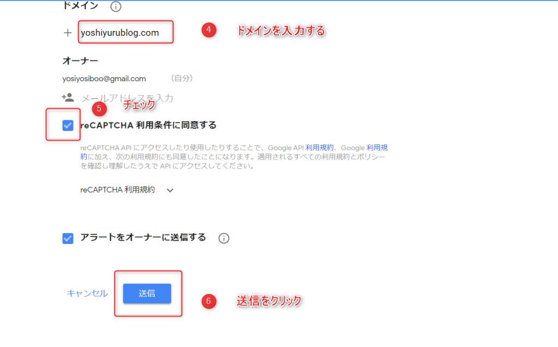This screenshot has width=558, height=347.
Task: Click the red step 4 marker
Action: [x=209, y=30]
